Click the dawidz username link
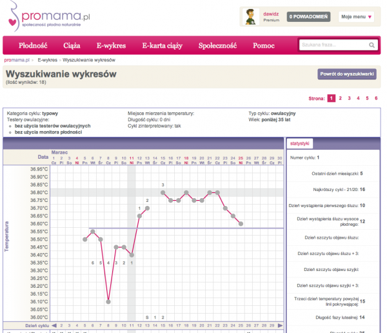 [x=272, y=13]
